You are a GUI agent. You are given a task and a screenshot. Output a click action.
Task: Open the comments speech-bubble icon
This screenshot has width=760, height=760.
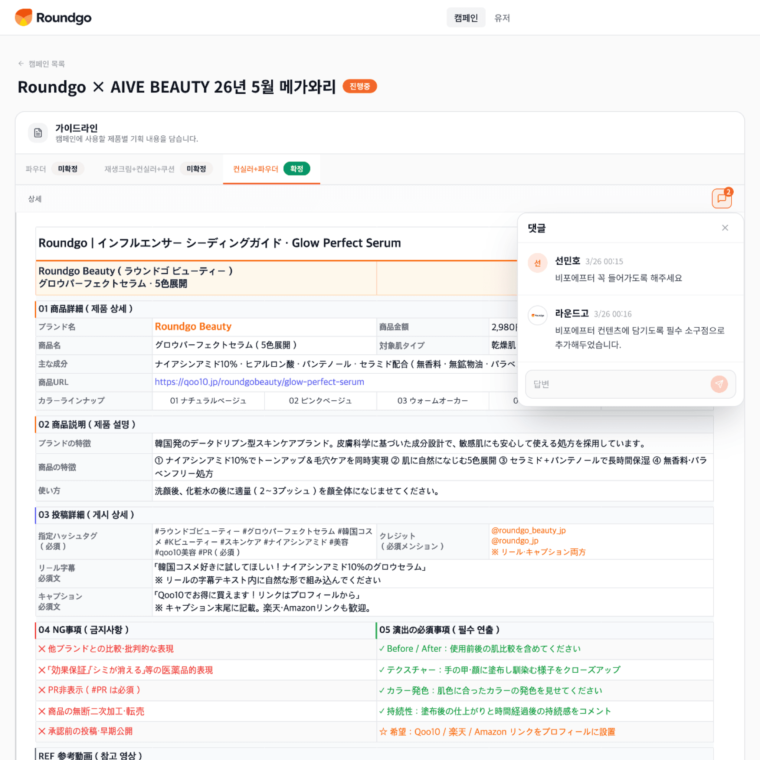[x=721, y=198]
